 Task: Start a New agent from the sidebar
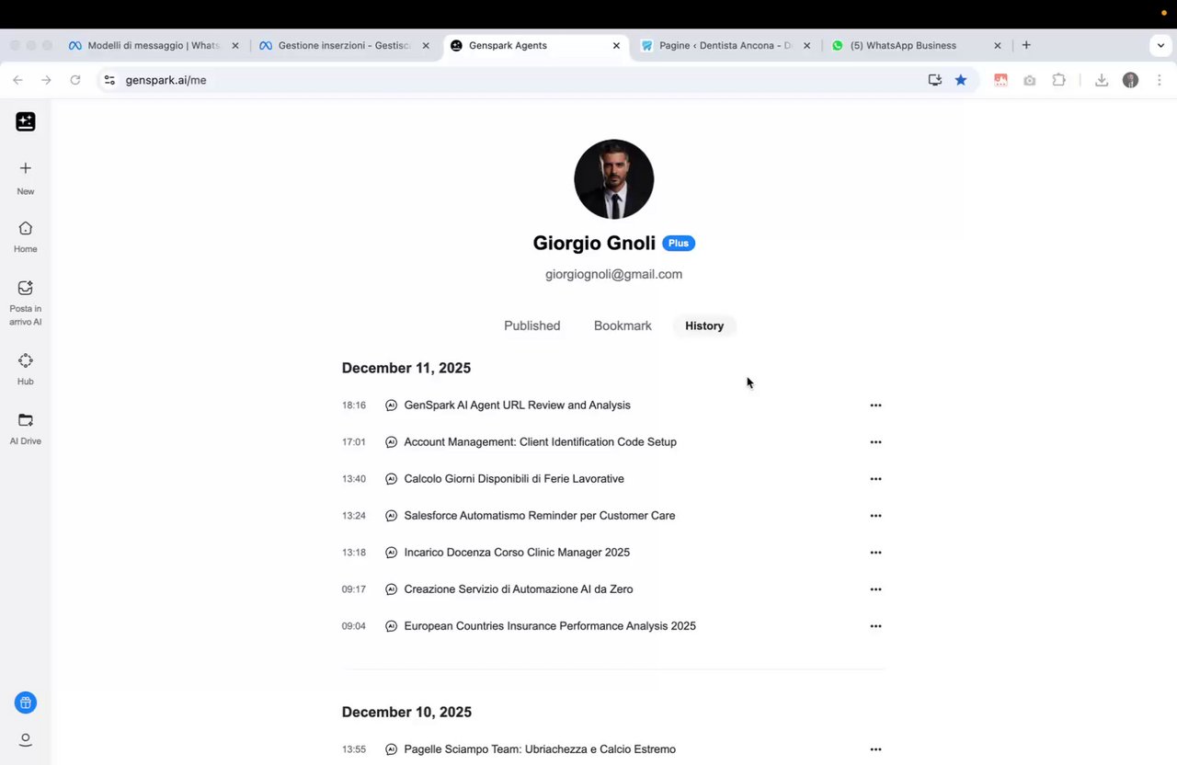[26, 177]
